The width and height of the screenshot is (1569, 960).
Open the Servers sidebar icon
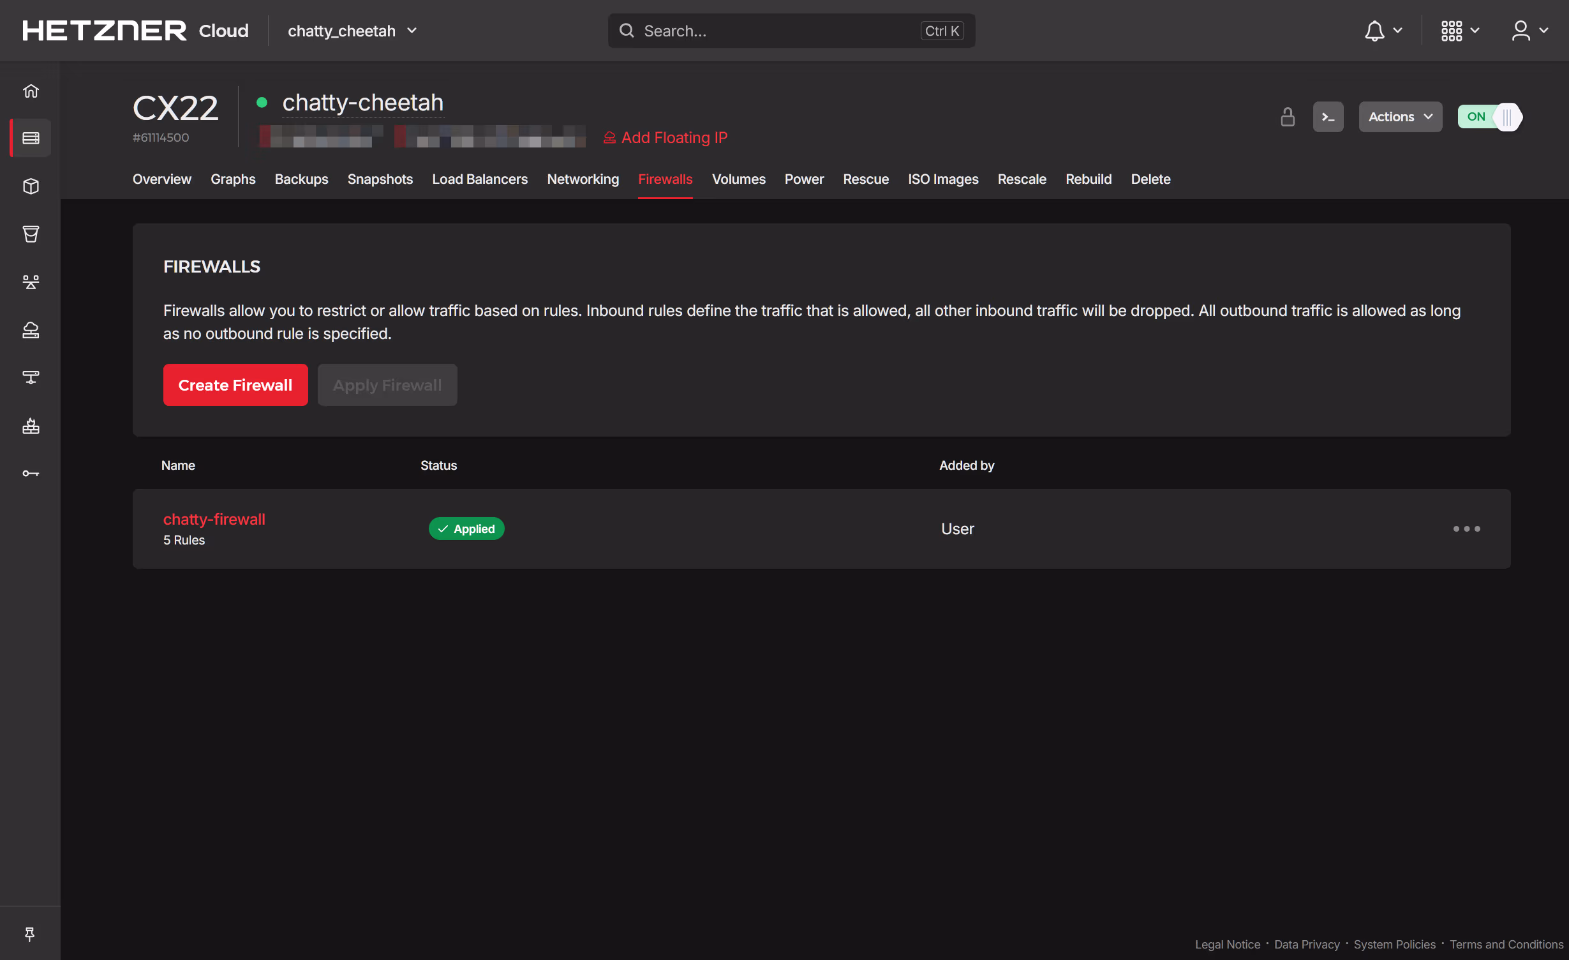tap(31, 138)
